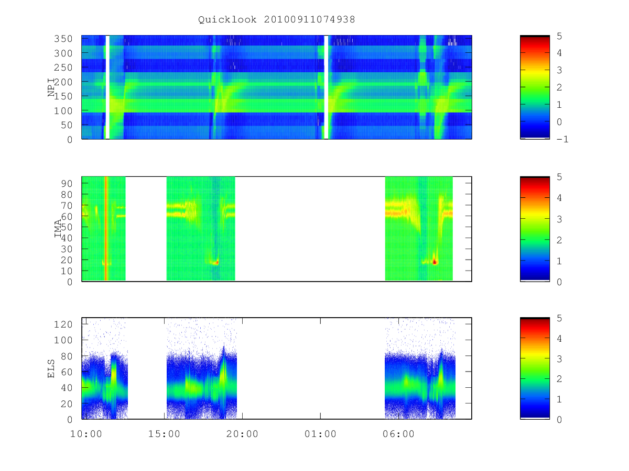Click the '0' label on IMA colorbar
This screenshot has width=629, height=471.
click(x=560, y=282)
